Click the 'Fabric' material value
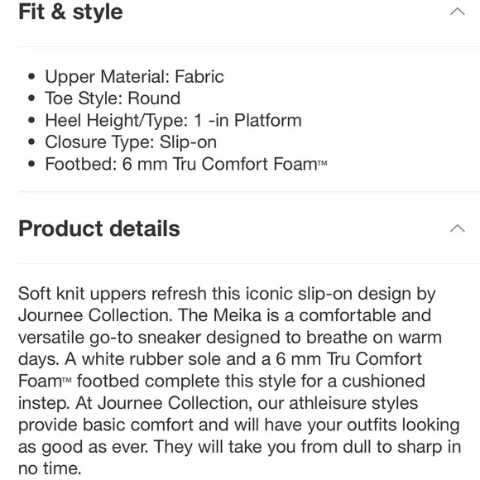This screenshot has height=480, width=480. coord(199,76)
